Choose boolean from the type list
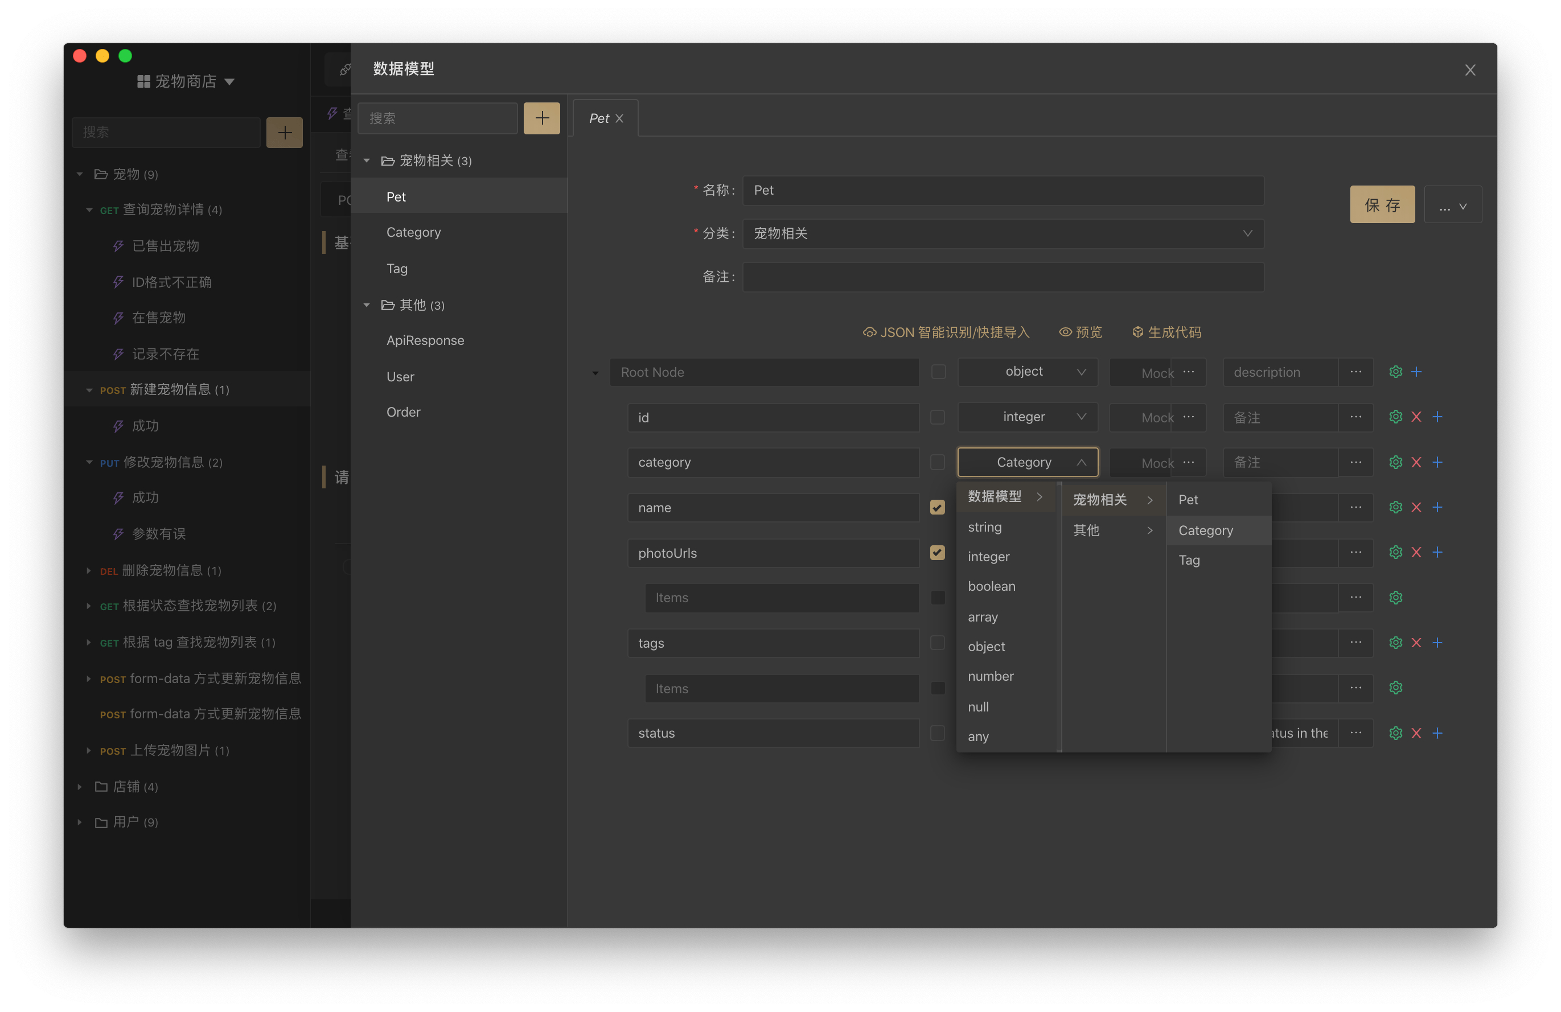 click(991, 586)
